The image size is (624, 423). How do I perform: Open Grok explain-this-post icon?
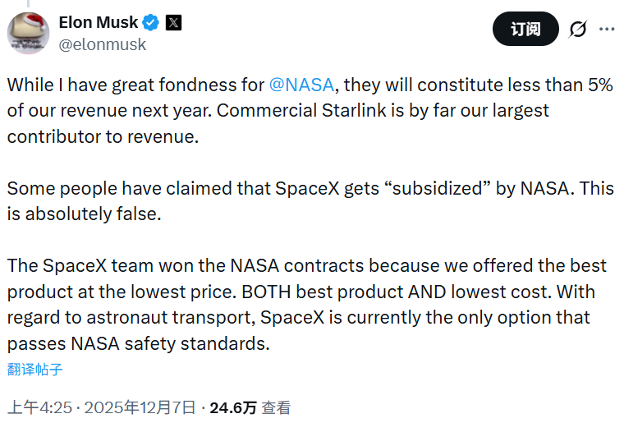[x=578, y=30]
